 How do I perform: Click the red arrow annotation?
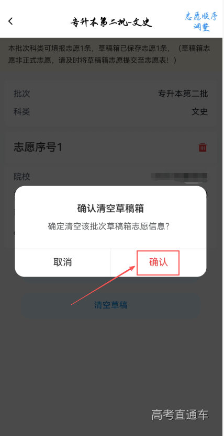pos(104,285)
